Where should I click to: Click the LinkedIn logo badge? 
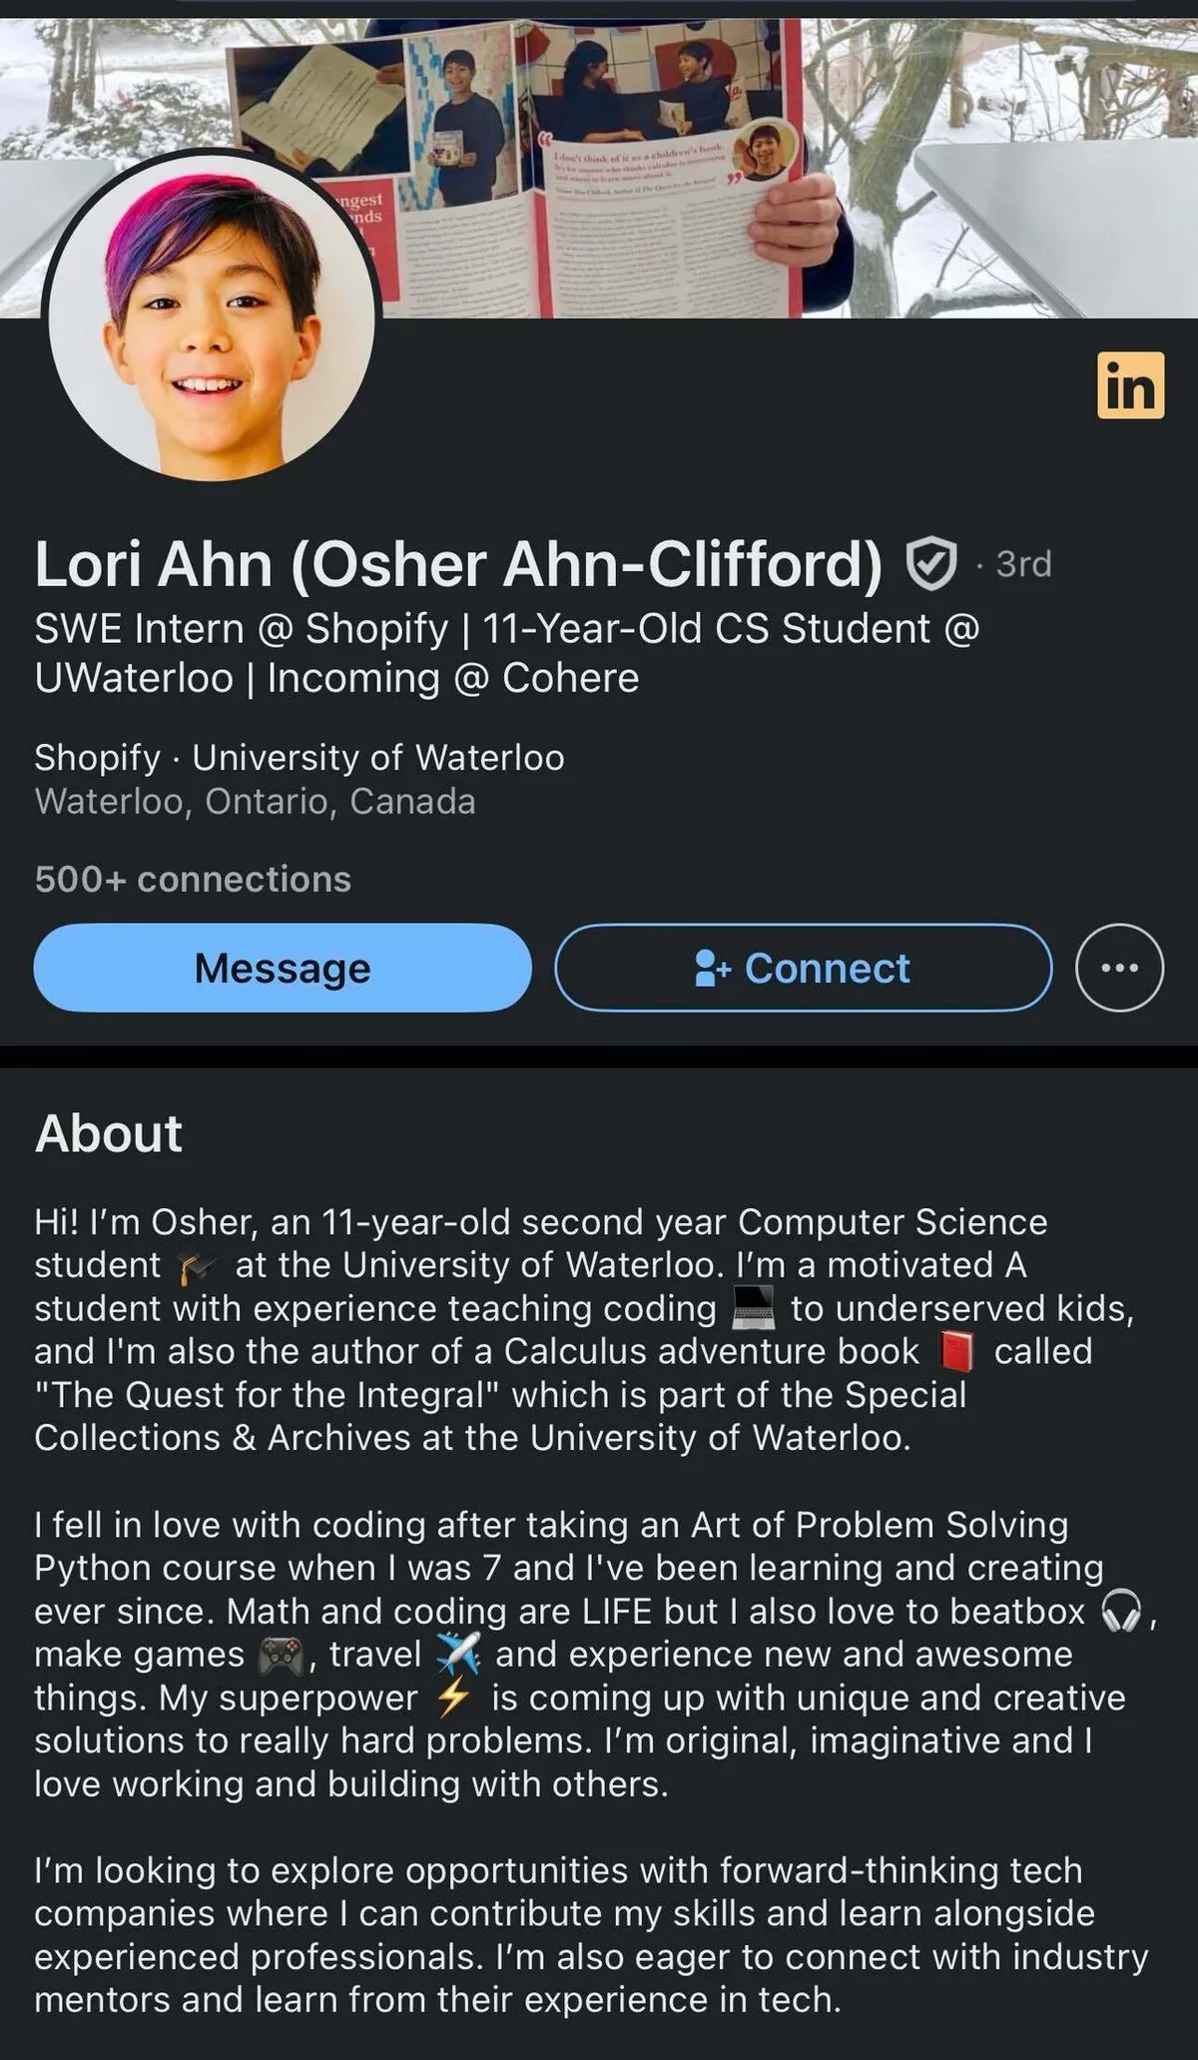coord(1130,385)
